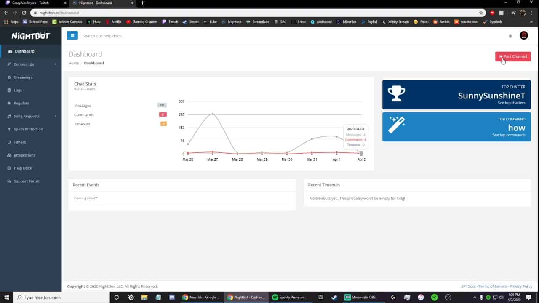Toggle the sidebar with the hamburger button
The width and height of the screenshot is (539, 303).
point(72,35)
